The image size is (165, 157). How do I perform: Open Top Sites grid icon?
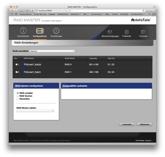[x=16, y=14]
